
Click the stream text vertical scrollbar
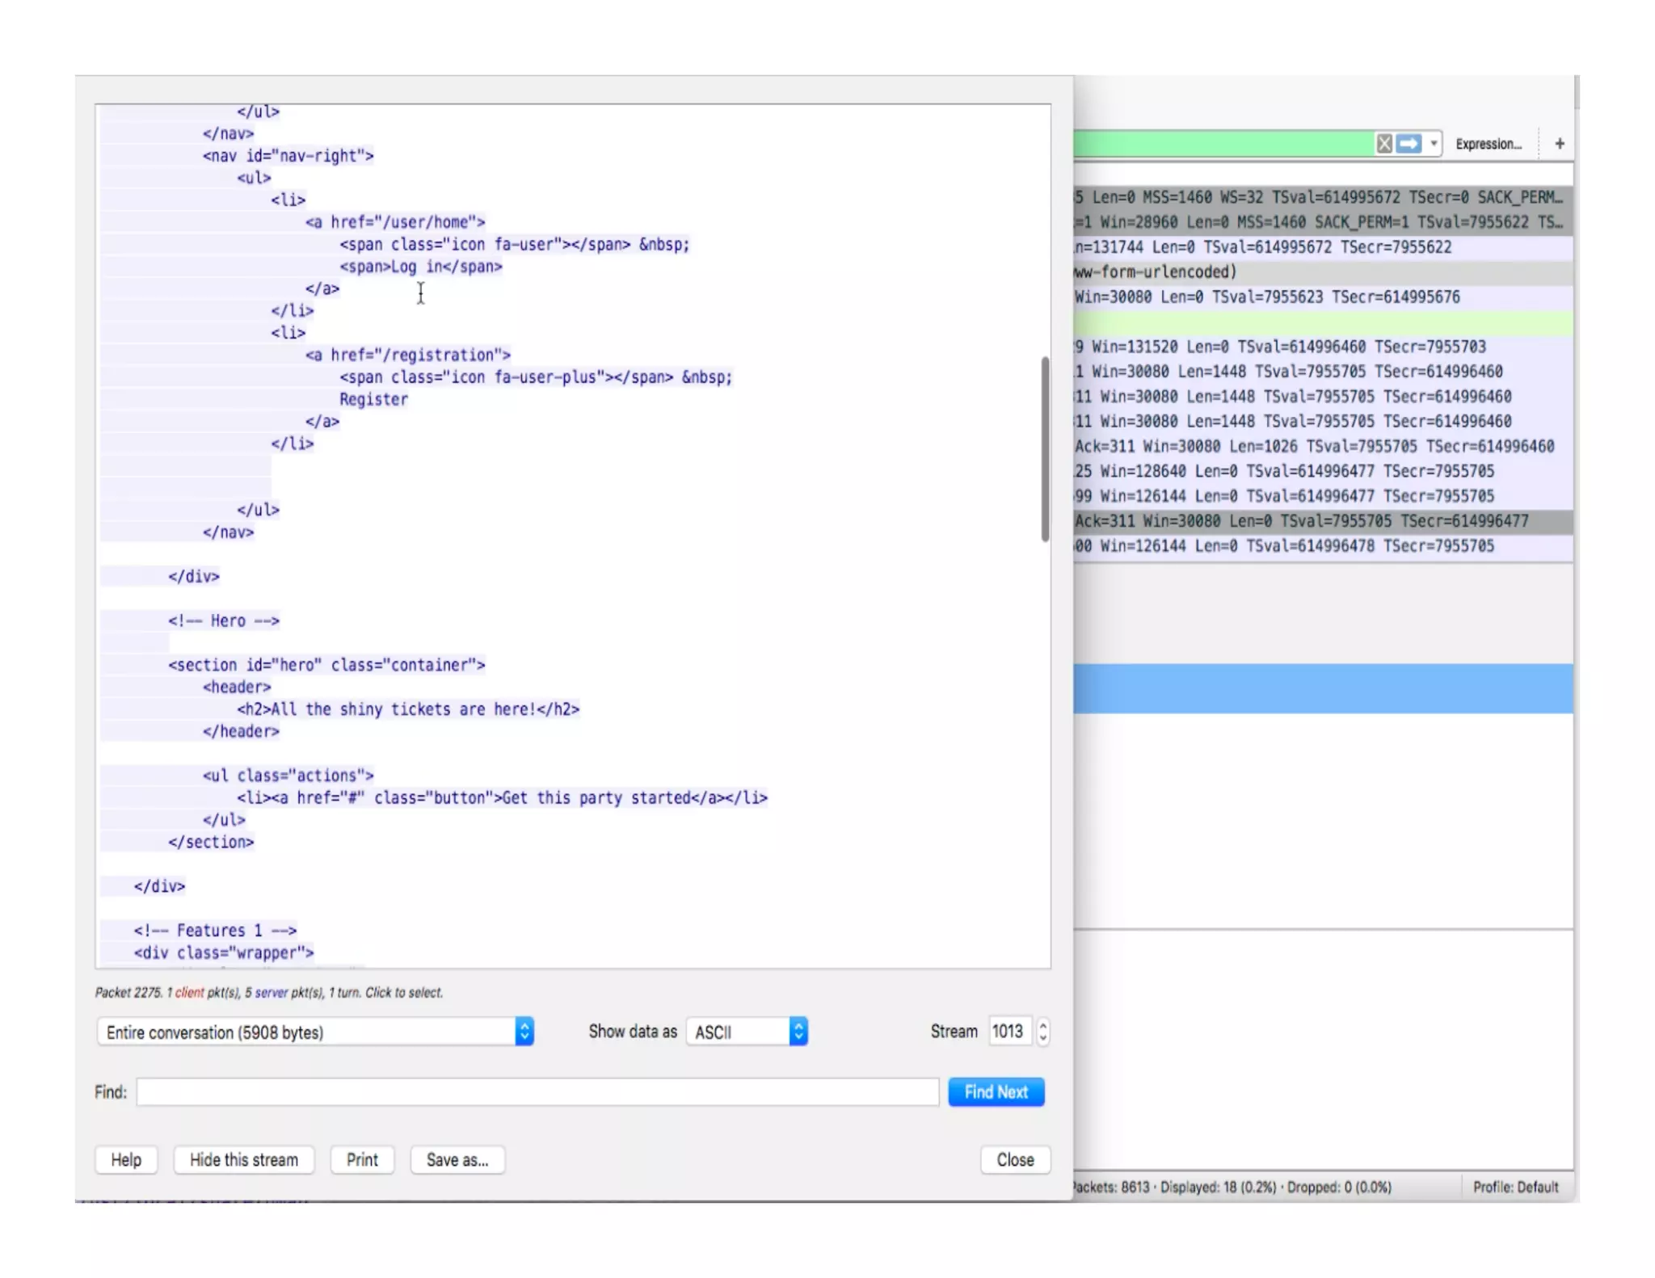(x=1045, y=449)
